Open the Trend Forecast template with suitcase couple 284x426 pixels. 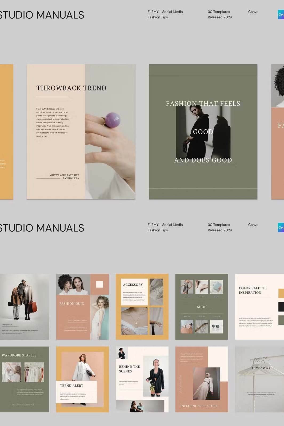25,307
